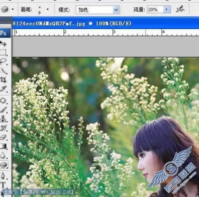Select the Clone Stamp tool
This screenshot has height=197, width=199.
coord(3,119)
